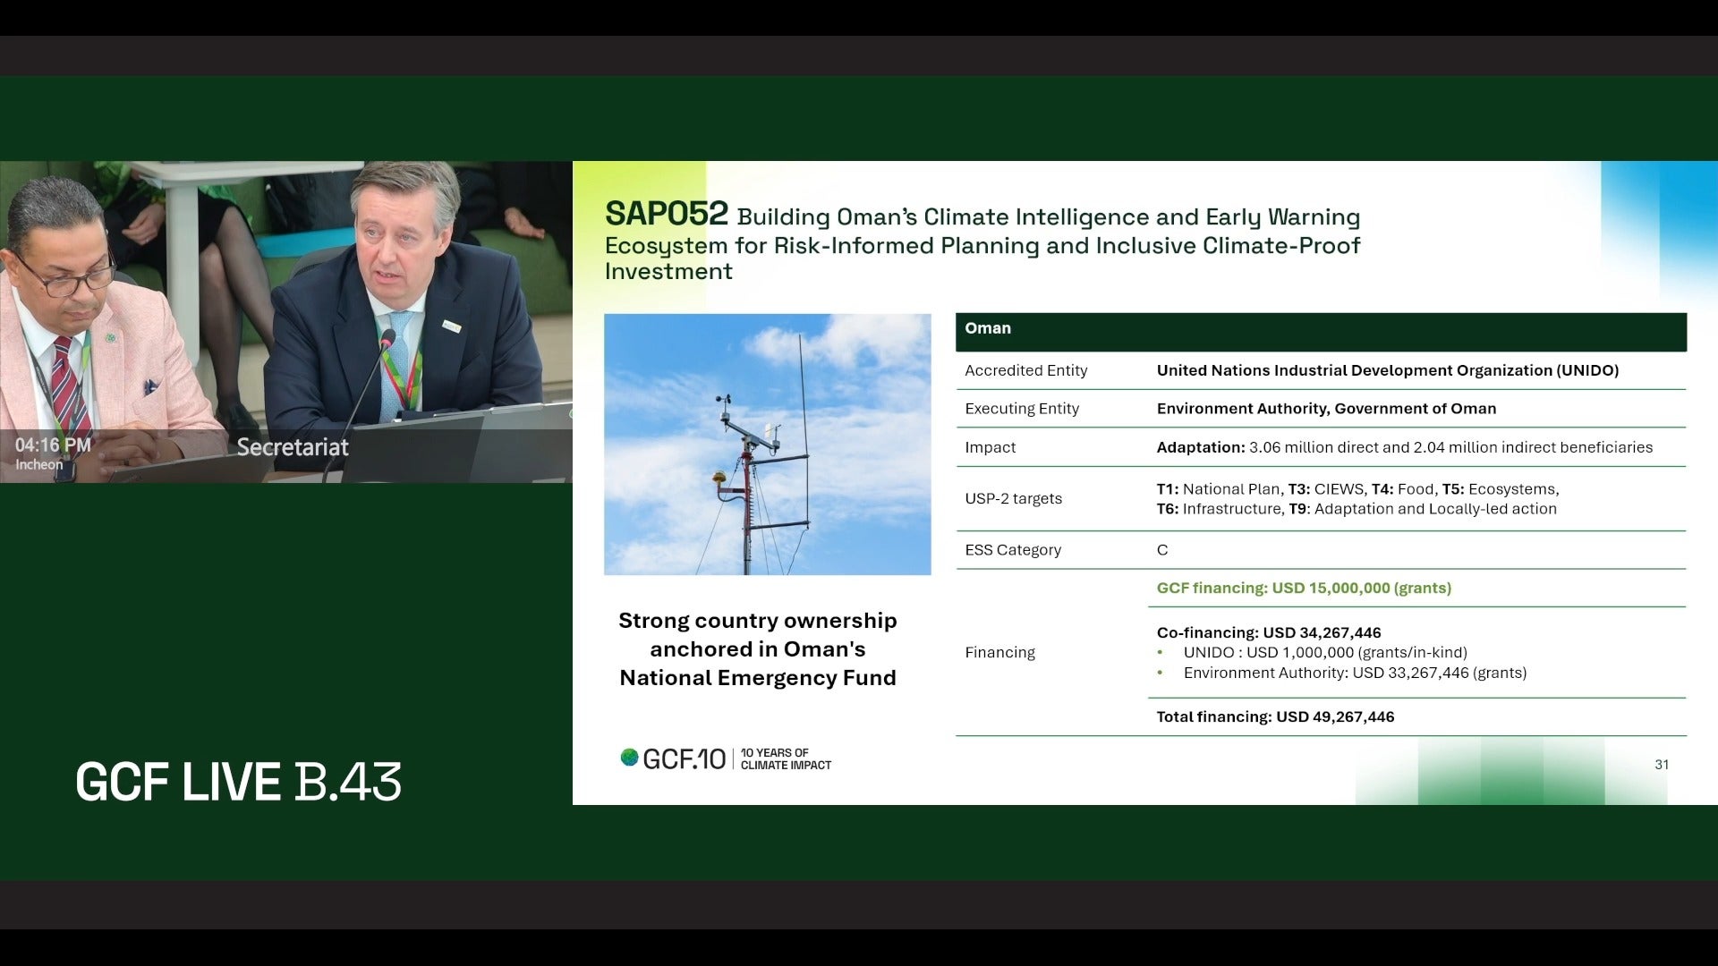The height and width of the screenshot is (966, 1718).
Task: Click the slide page number 31
Action: click(1662, 765)
